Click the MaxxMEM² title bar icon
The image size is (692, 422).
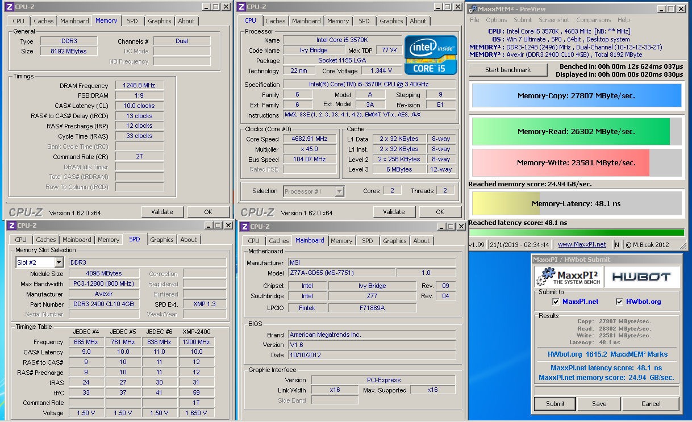tap(472, 9)
